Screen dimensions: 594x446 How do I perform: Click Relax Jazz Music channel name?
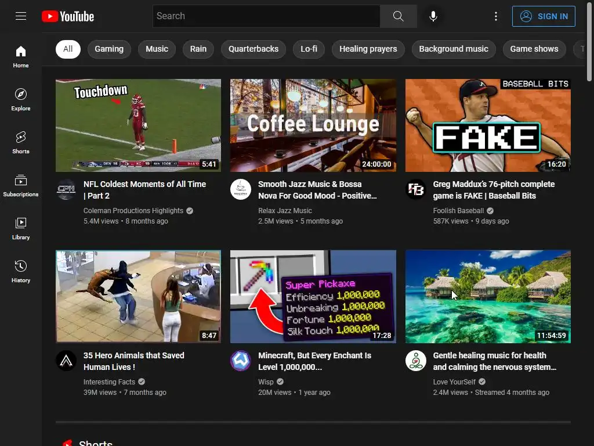coord(285,211)
